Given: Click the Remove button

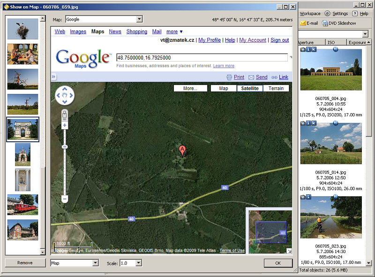Looking at the screenshot, I should (25, 263).
